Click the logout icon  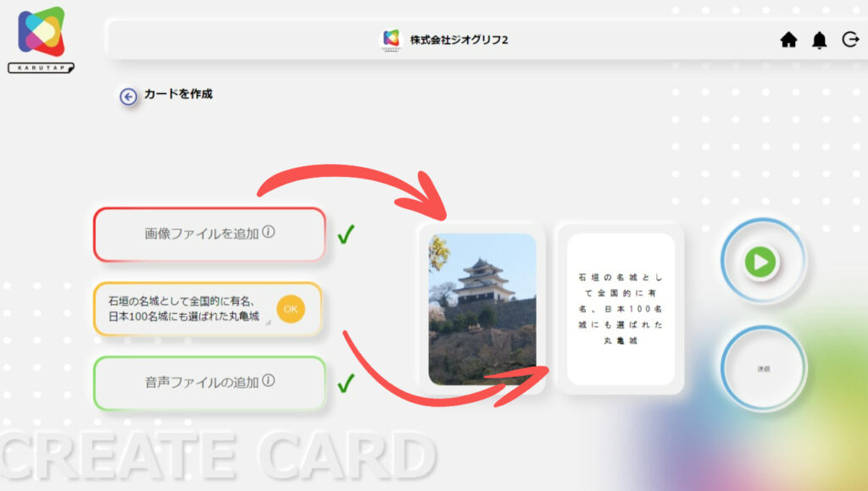point(850,39)
